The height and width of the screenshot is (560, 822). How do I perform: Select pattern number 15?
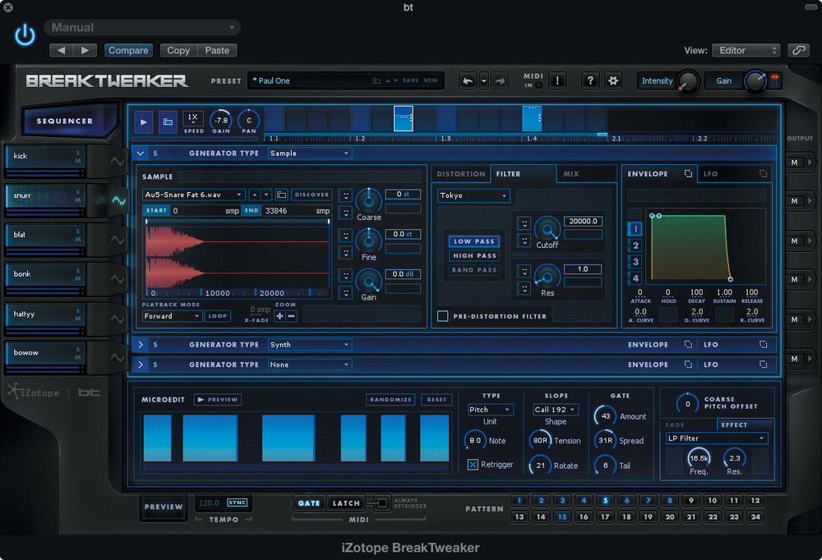tap(562, 516)
